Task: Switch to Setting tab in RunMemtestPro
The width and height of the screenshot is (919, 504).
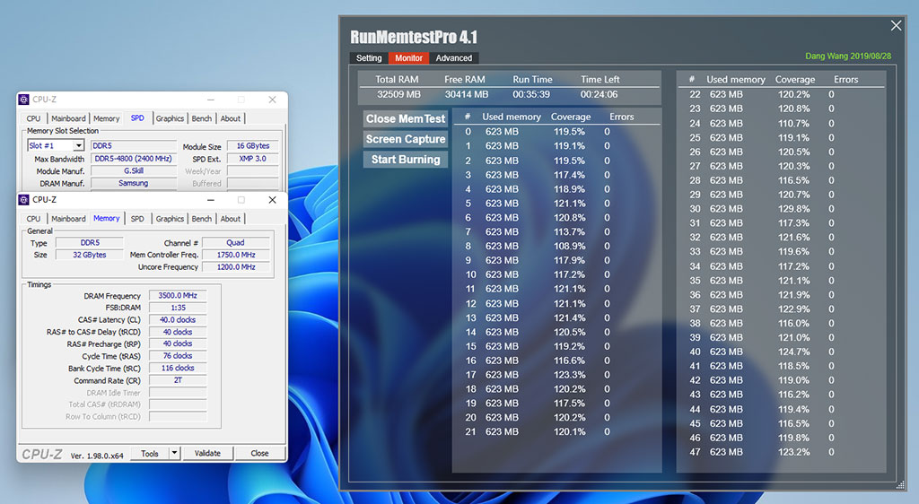Action: (369, 58)
